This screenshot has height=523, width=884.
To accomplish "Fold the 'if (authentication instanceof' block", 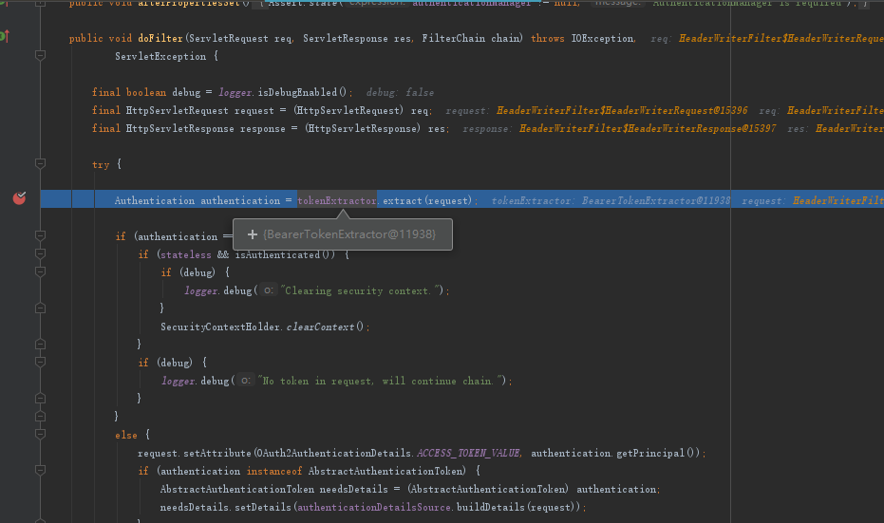I will [40, 470].
